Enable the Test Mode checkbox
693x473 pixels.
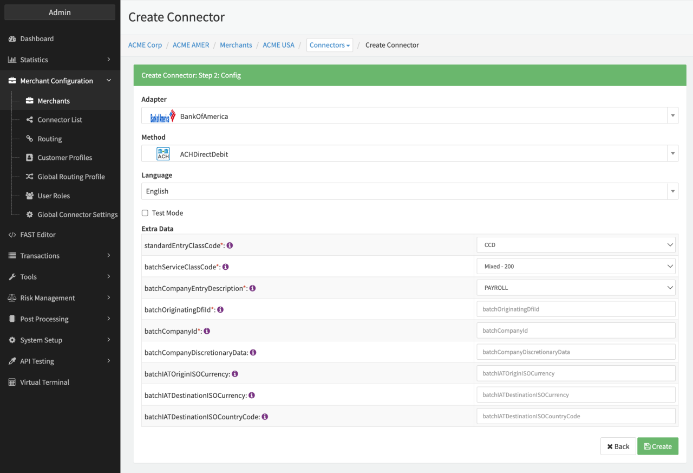click(x=145, y=213)
